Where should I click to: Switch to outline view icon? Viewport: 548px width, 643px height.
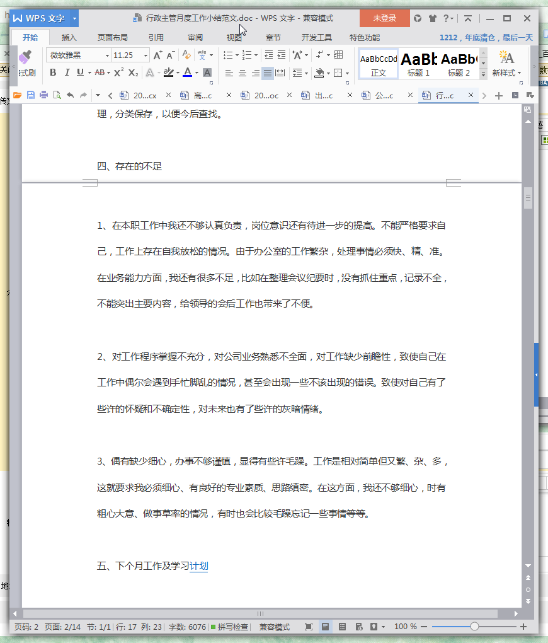(342, 627)
